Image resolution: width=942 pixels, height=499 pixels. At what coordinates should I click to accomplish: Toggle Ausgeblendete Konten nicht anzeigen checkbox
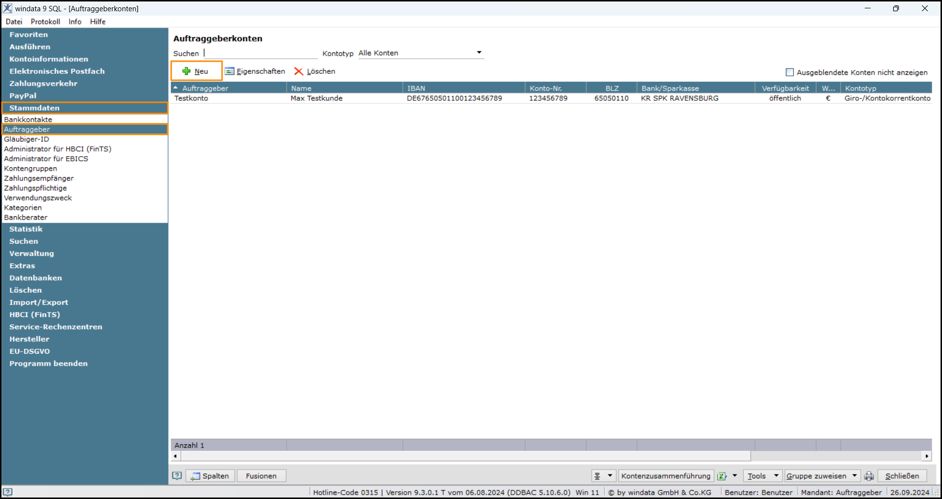[789, 72]
